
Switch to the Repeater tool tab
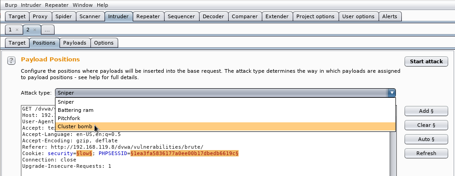click(148, 16)
